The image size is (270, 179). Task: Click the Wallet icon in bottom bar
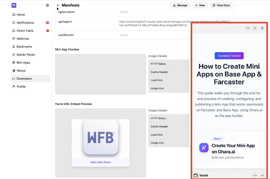coord(196,176)
